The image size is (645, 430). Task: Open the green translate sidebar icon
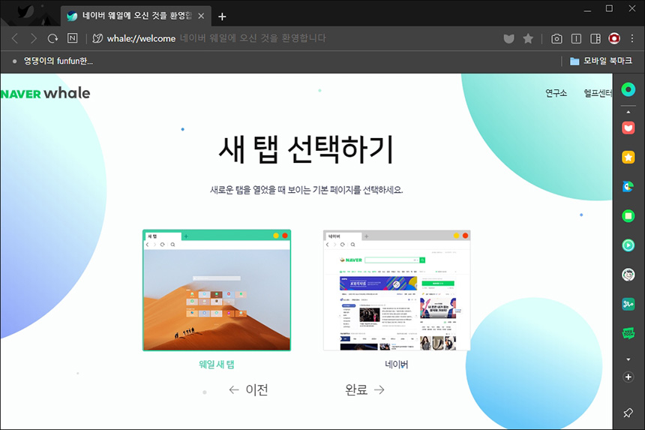tap(628, 304)
